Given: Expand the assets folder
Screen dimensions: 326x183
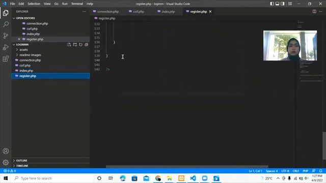Looking at the screenshot, I should coord(23,50).
